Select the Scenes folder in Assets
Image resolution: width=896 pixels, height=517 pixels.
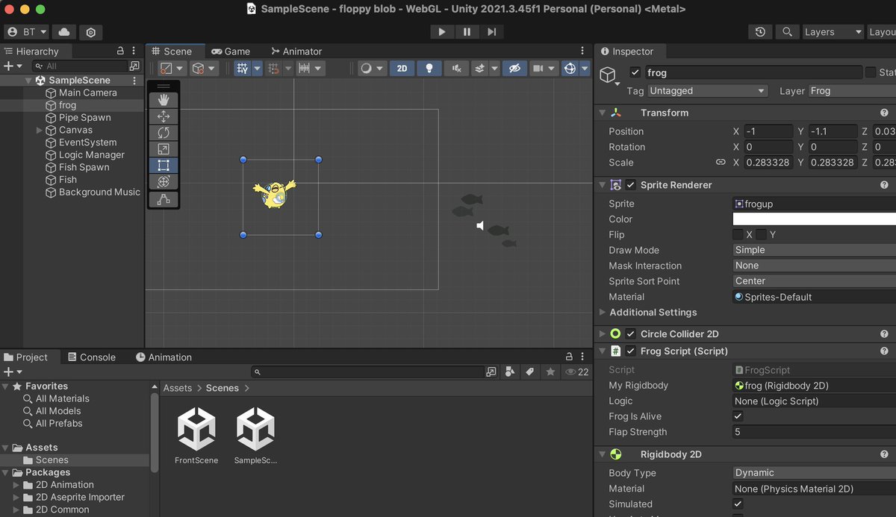52,460
